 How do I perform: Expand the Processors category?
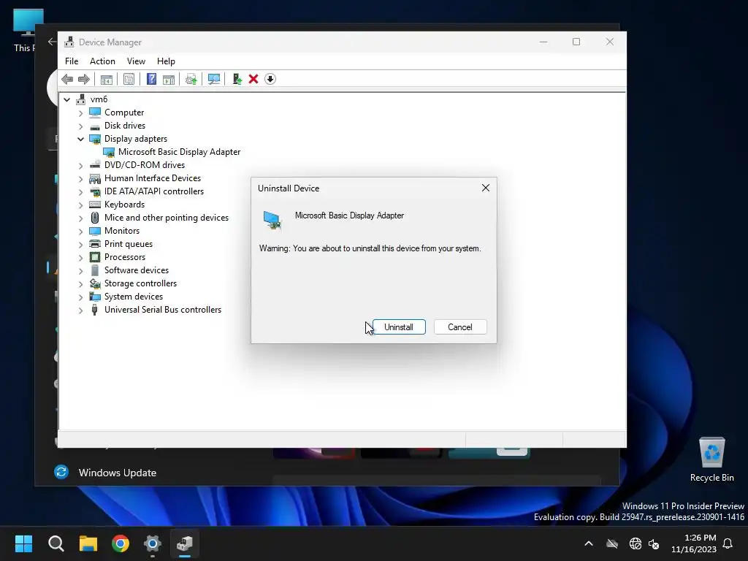coord(80,258)
